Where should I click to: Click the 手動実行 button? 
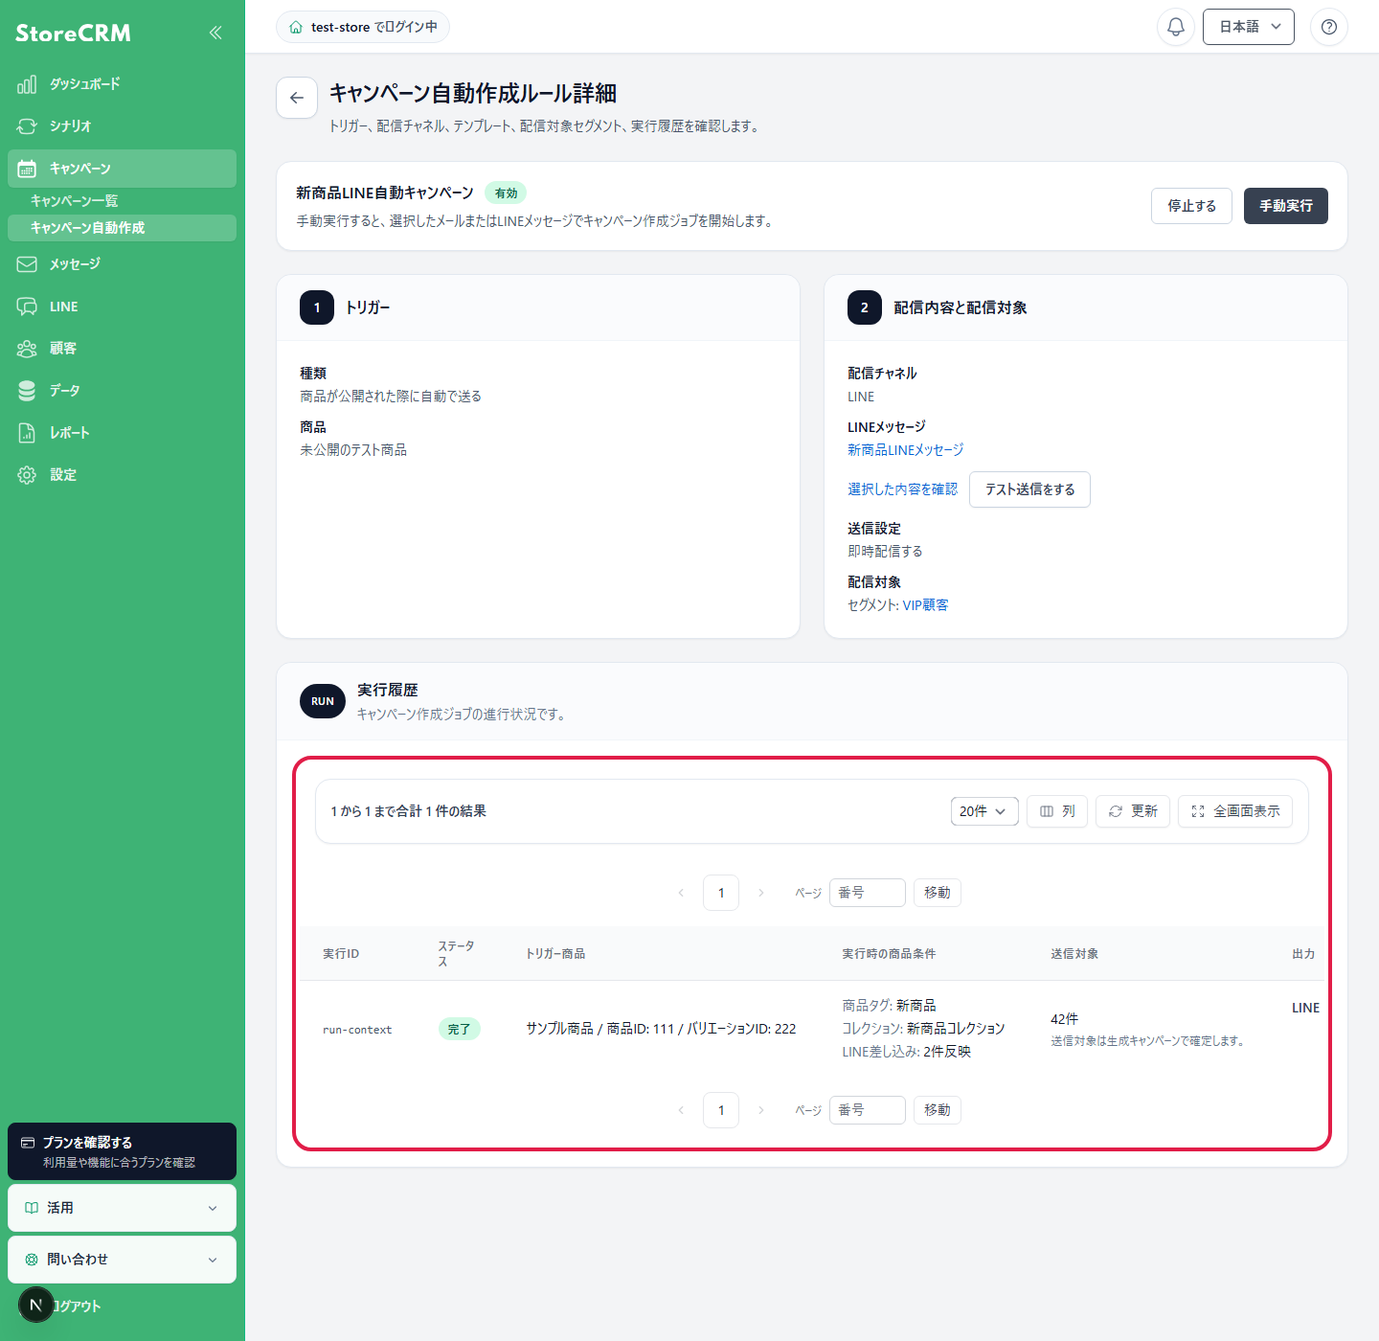click(1286, 206)
